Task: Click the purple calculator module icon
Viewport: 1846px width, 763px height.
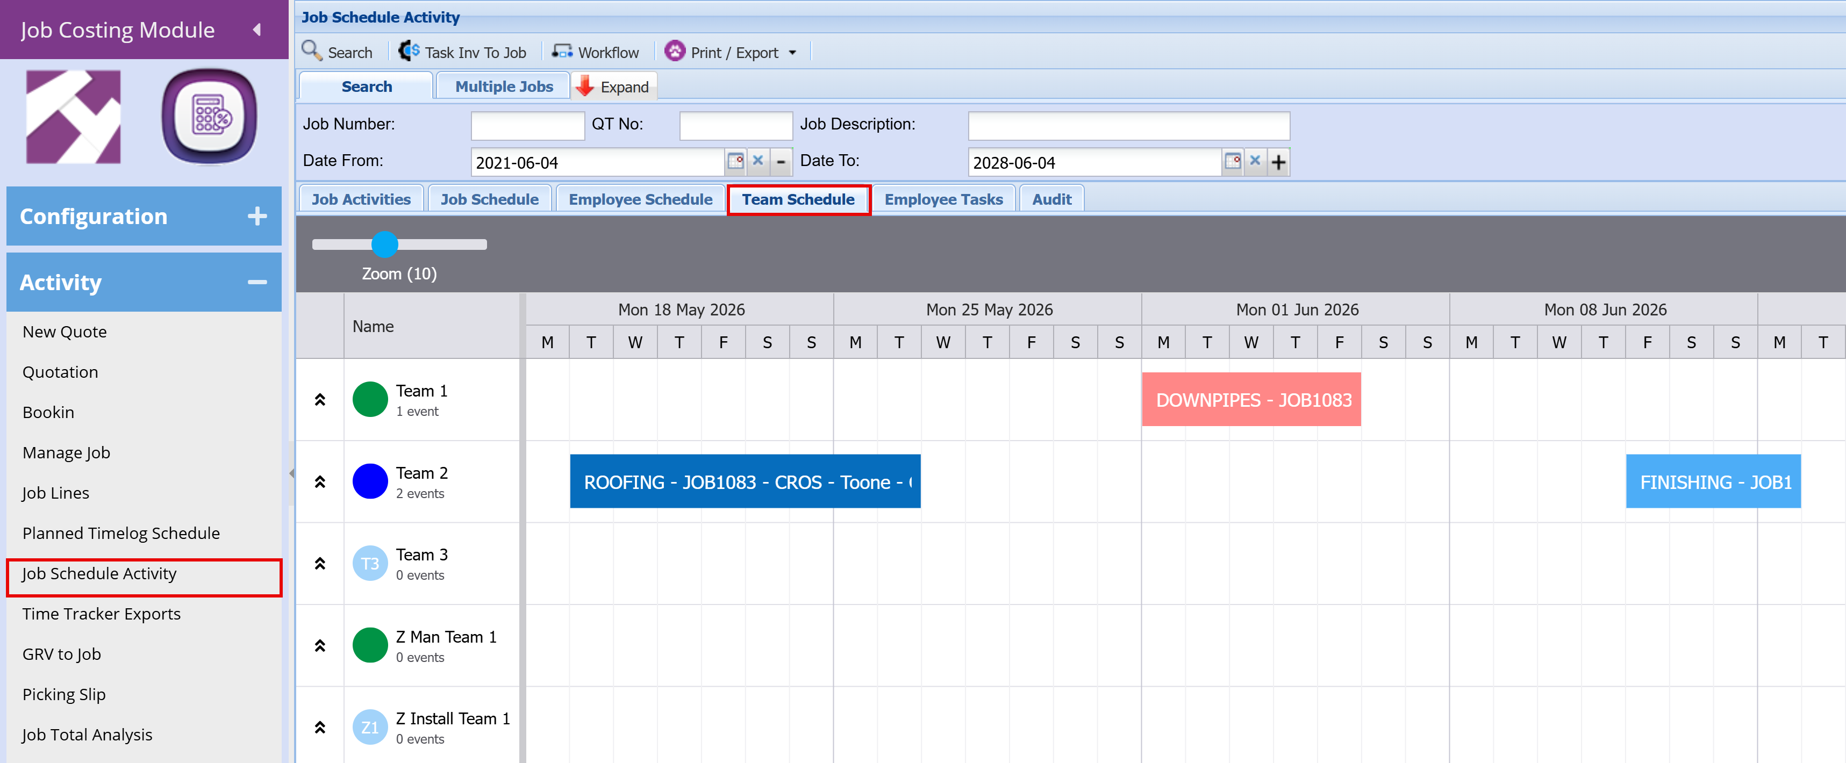Action: [209, 117]
